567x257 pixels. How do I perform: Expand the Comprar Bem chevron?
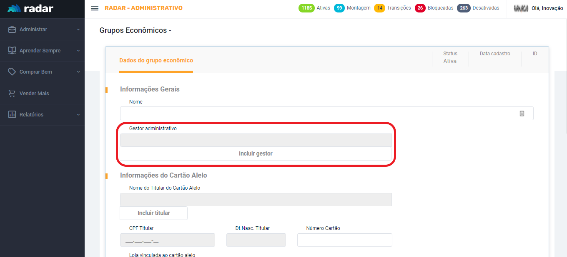point(78,72)
